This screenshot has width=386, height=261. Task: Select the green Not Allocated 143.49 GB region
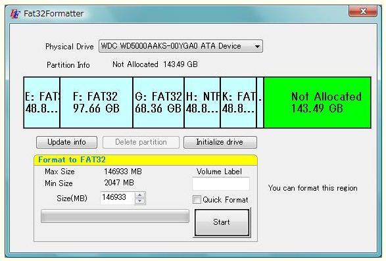pos(317,103)
